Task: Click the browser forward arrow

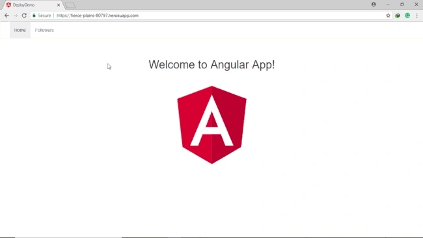Action: [16, 16]
